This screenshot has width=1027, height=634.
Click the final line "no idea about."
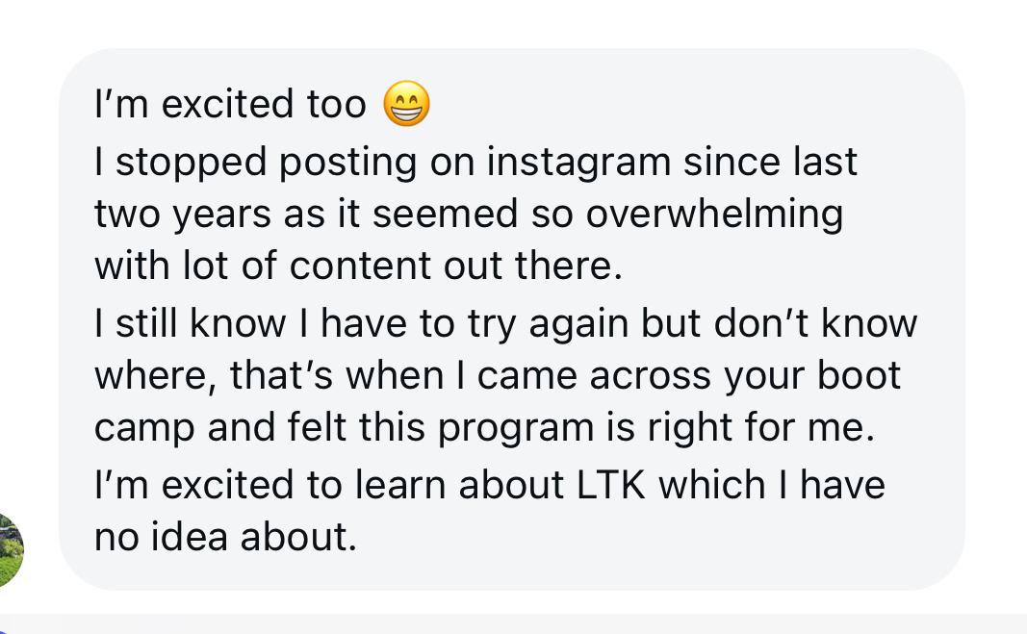point(225,536)
